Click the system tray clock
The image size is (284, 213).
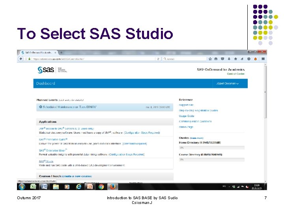tap(257, 187)
